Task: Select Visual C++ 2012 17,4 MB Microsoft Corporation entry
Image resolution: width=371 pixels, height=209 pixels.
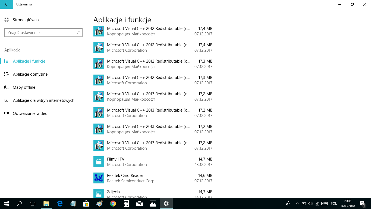Action: coord(153,48)
